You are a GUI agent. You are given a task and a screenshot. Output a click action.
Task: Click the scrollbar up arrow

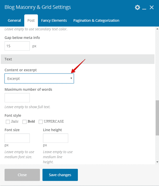tap(157, 29)
